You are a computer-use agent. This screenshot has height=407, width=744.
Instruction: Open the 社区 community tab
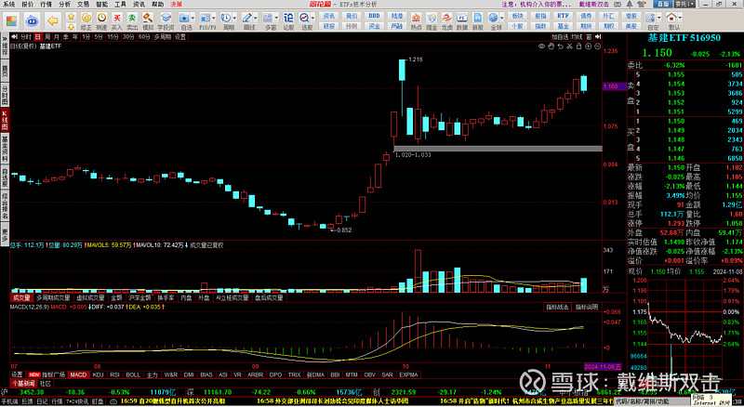(45, 383)
